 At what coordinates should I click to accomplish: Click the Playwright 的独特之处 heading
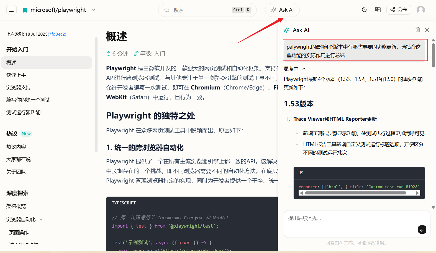point(150,116)
